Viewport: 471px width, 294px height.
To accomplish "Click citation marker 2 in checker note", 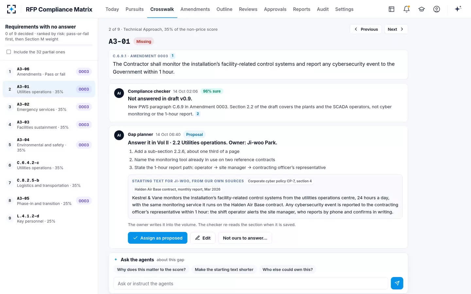I will [198, 114].
